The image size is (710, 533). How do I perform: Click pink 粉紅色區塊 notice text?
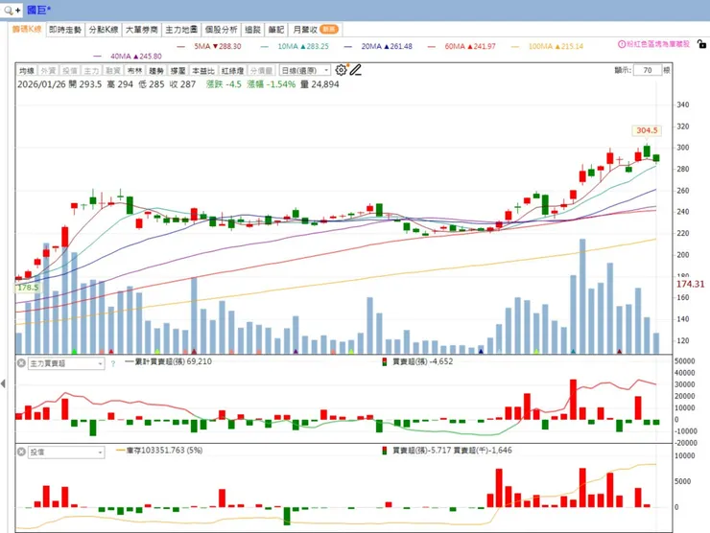tap(658, 44)
